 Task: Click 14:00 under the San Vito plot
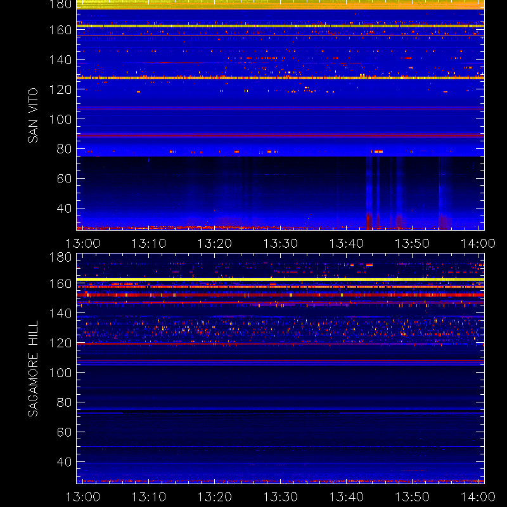(478, 243)
